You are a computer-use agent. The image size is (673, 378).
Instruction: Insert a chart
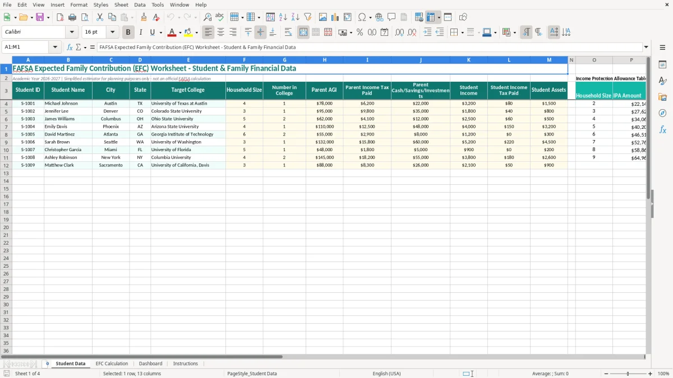[335, 17]
